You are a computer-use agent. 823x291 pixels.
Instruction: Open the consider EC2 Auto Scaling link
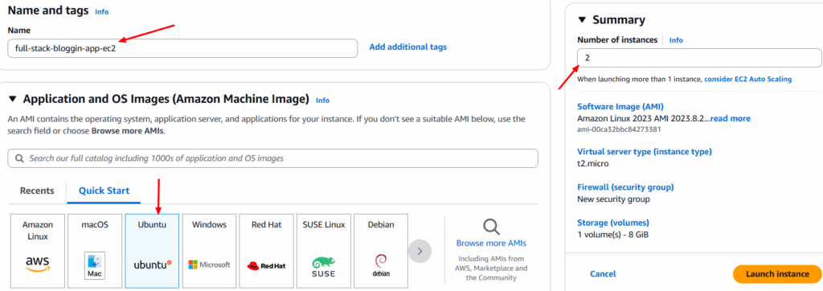748,80
